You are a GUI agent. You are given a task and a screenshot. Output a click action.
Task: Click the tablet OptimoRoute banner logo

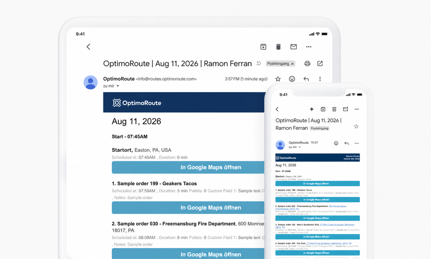137,103
